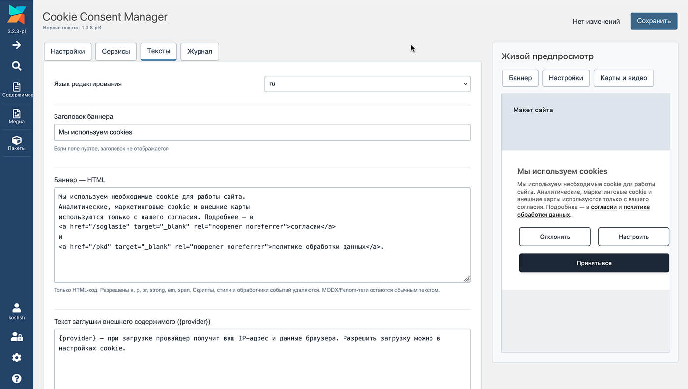Open access control users-lock icon

(x=17, y=336)
